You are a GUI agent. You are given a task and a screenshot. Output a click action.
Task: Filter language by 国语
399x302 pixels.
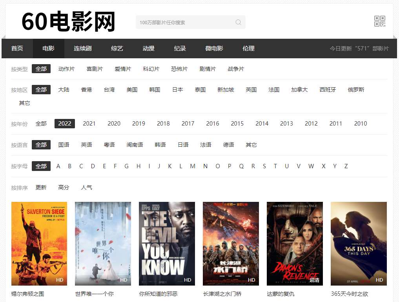point(64,145)
